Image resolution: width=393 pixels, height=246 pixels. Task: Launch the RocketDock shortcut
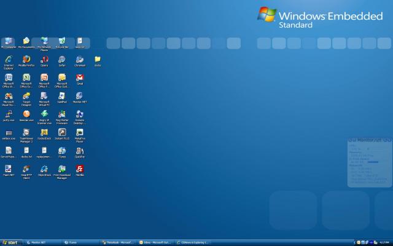point(44,134)
